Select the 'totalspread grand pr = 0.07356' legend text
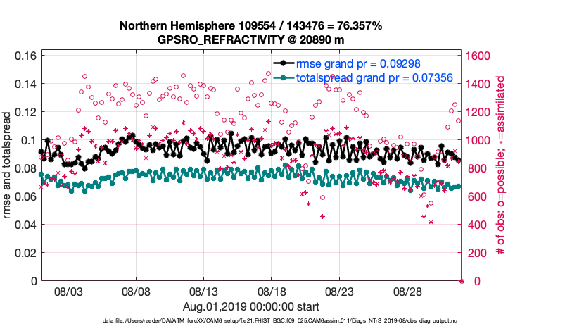Viewport: 584px width, 331px height. tap(374, 77)
